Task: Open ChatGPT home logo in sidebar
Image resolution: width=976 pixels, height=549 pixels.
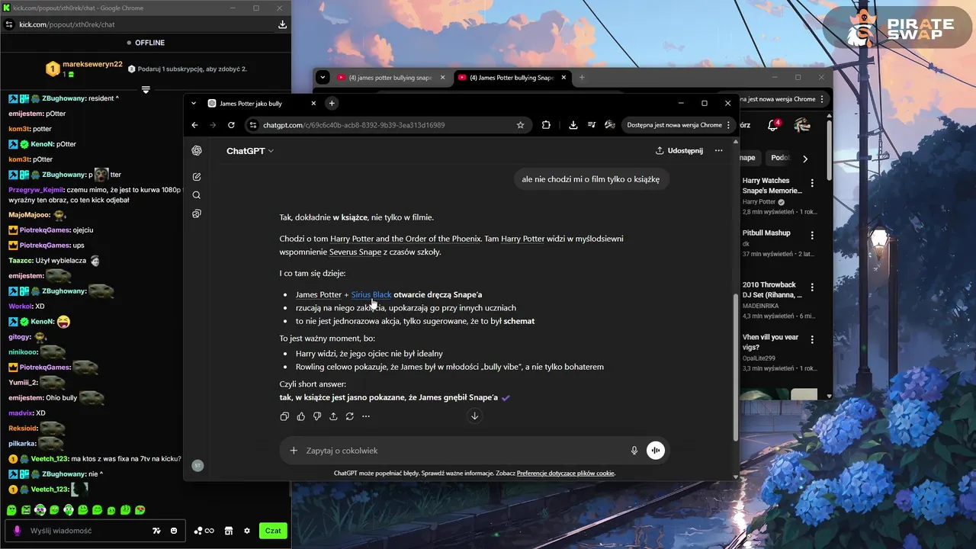Action: pyautogui.click(x=197, y=151)
